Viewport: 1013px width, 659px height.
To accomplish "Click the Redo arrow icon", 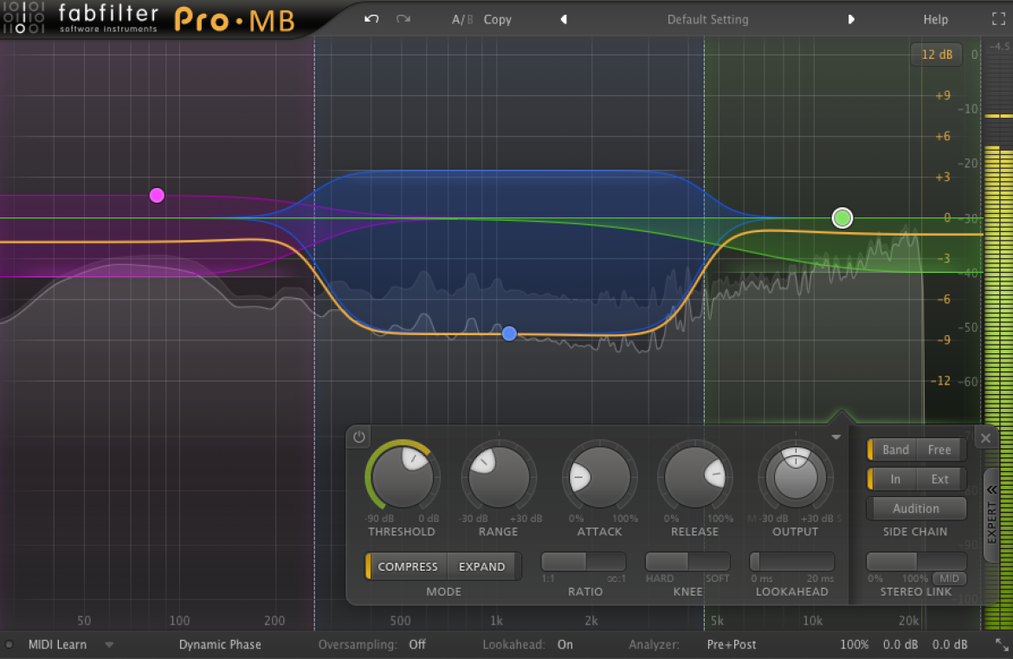I will click(403, 19).
